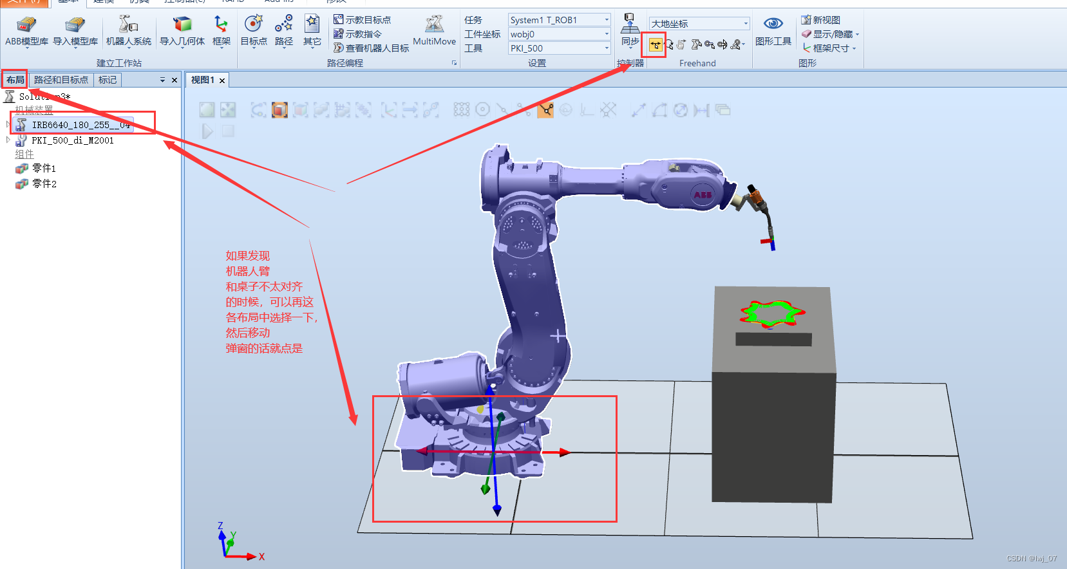Select the diameter measure tool
This screenshot has height=569, width=1067.
tap(681, 110)
